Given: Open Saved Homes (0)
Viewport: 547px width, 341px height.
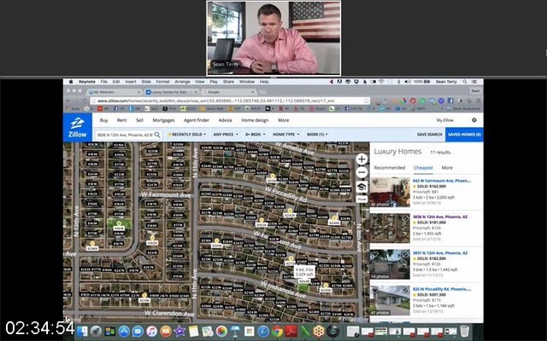Looking at the screenshot, I should [464, 135].
